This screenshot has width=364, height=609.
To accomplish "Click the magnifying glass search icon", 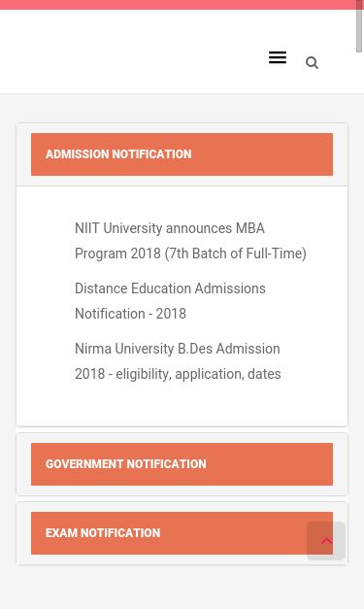I will coord(312,62).
